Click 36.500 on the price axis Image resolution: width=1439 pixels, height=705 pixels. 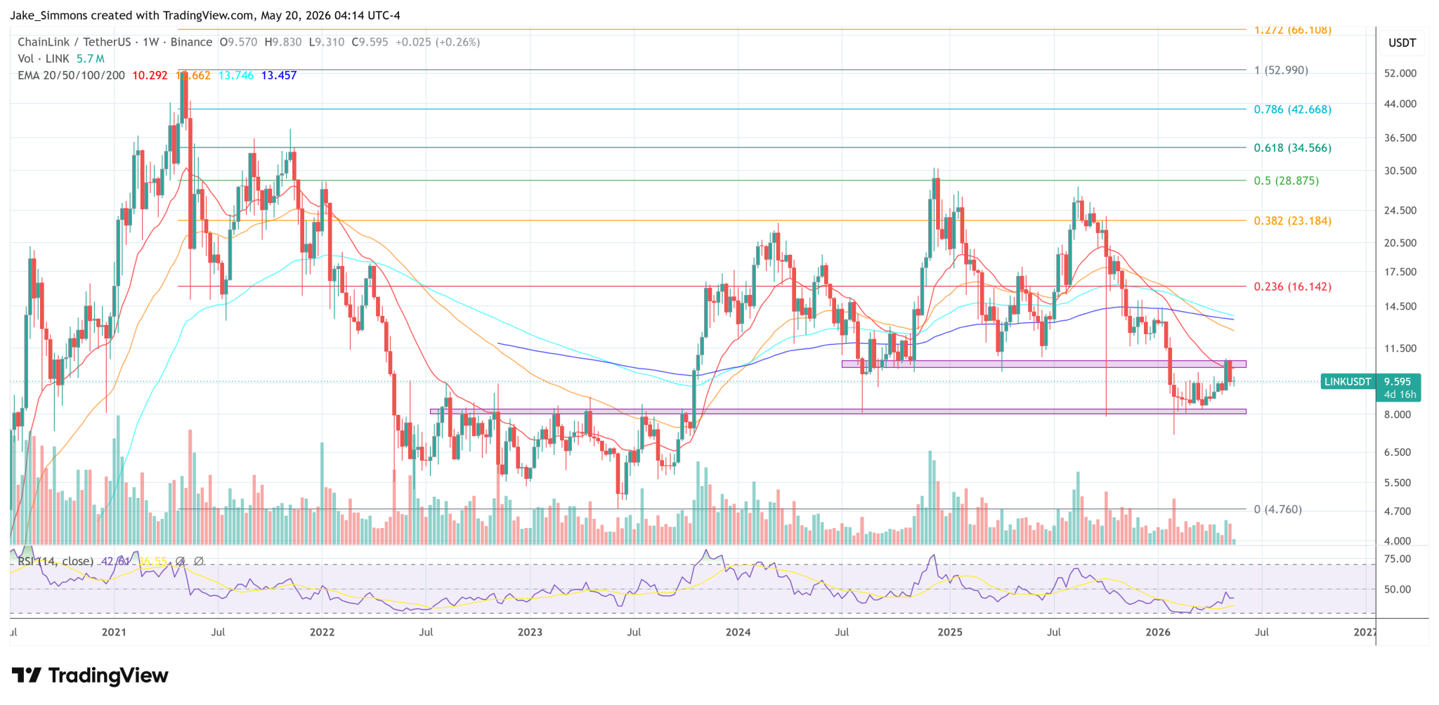point(1400,138)
